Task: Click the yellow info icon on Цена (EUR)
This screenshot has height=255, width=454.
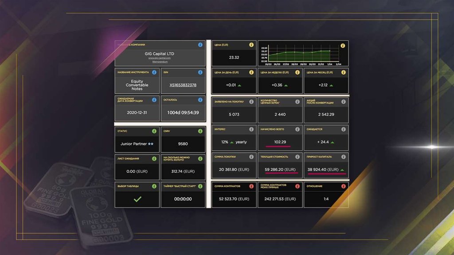Action: click(x=251, y=45)
